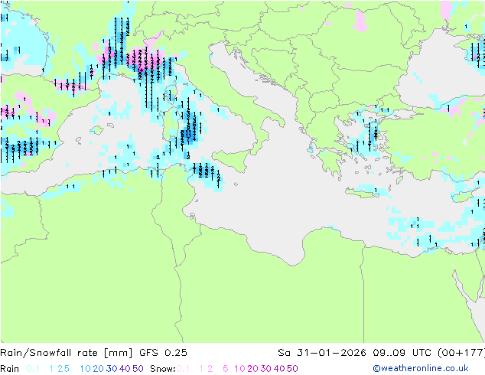Screen dimensions: 485x375
Task: Select the Rain legend value 50
Action: 138,369
